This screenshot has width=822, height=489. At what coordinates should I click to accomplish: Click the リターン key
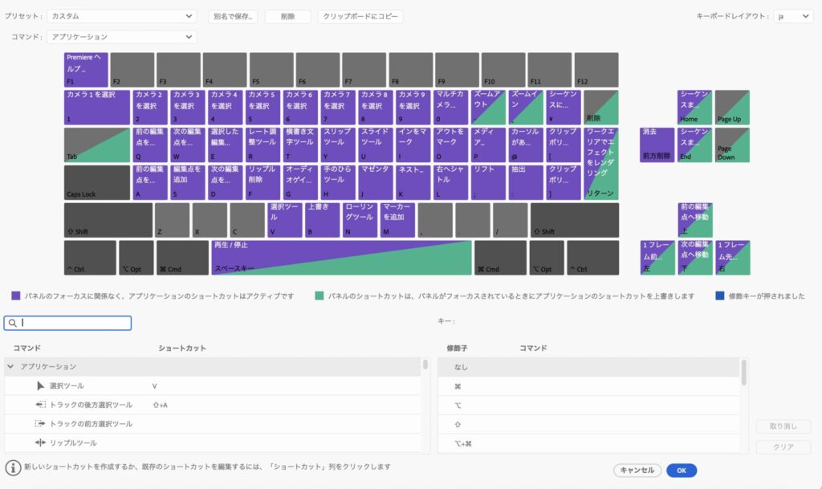pyautogui.click(x=601, y=164)
